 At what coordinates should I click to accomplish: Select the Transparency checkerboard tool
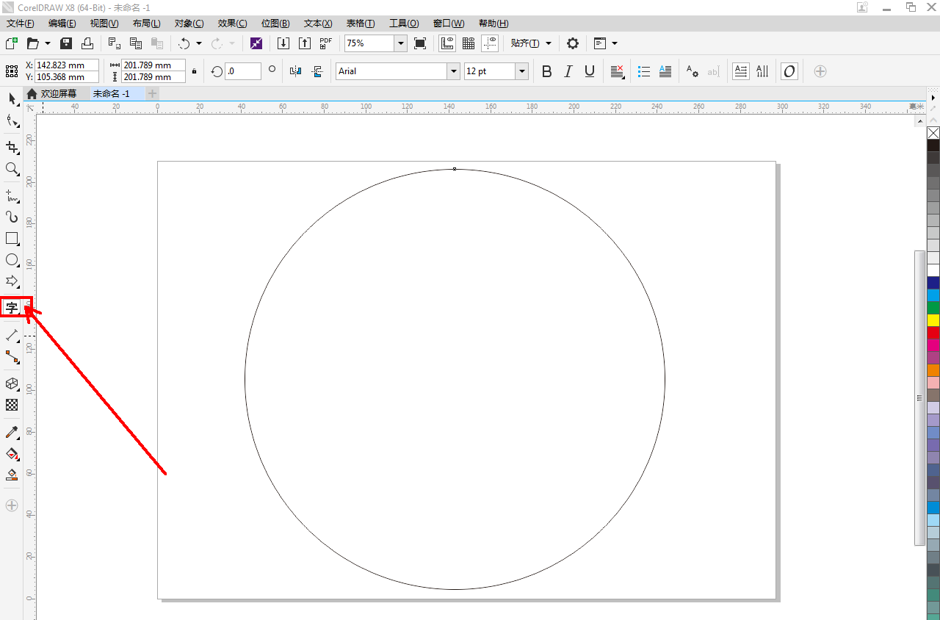click(x=12, y=405)
